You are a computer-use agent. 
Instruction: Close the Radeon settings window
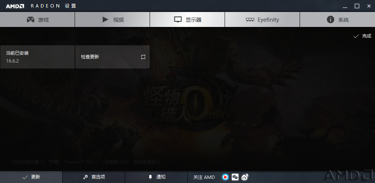pyautogui.click(x=369, y=6)
